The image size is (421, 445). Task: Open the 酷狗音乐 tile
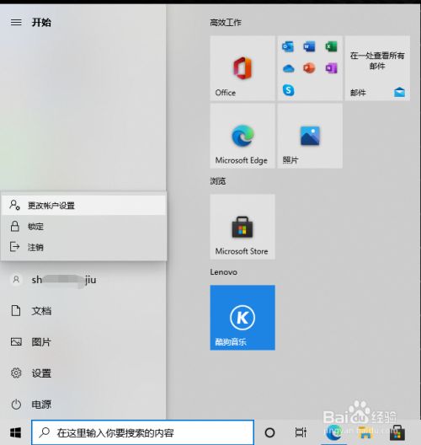pos(242,318)
